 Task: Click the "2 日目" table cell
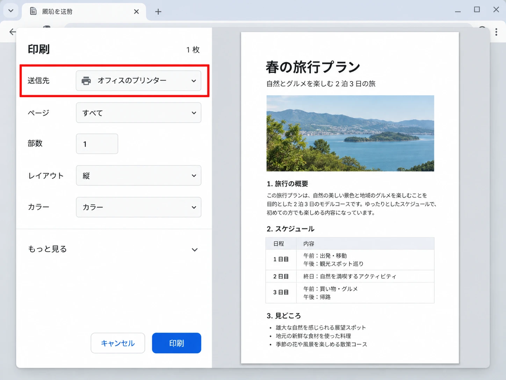coord(281,276)
